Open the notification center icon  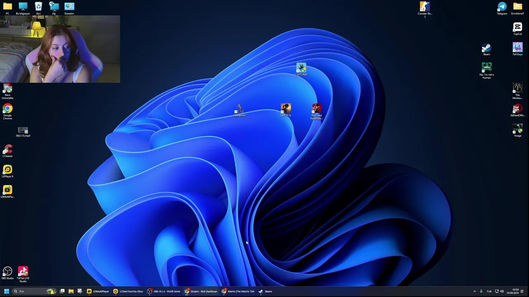click(522, 291)
